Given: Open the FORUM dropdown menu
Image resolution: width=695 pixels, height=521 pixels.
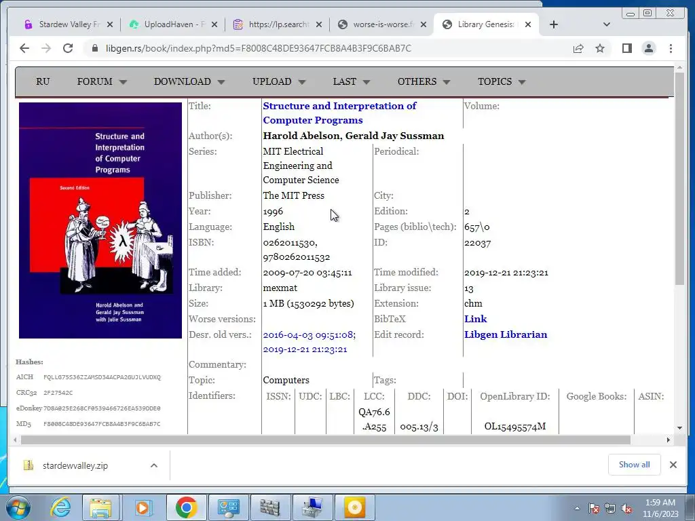Looking at the screenshot, I should (102, 81).
